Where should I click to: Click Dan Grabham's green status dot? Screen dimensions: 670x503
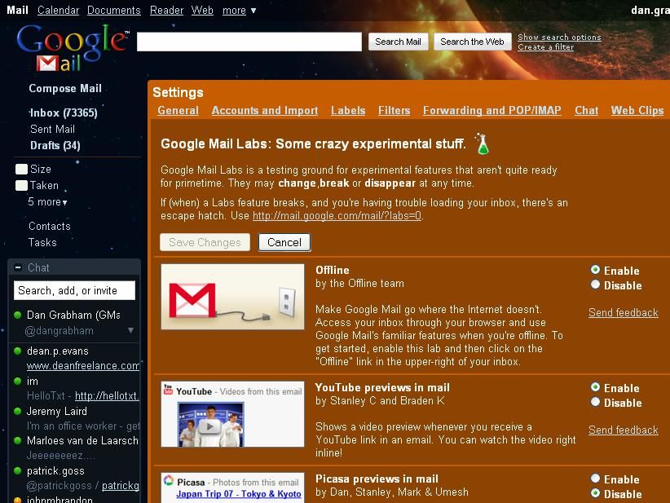(x=17, y=315)
